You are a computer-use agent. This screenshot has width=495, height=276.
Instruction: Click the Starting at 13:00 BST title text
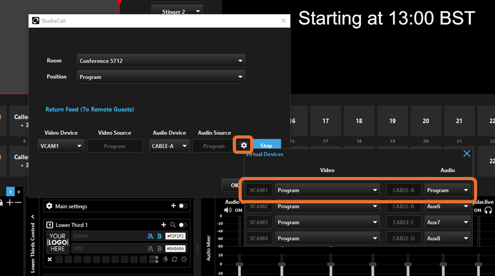tap(387, 18)
